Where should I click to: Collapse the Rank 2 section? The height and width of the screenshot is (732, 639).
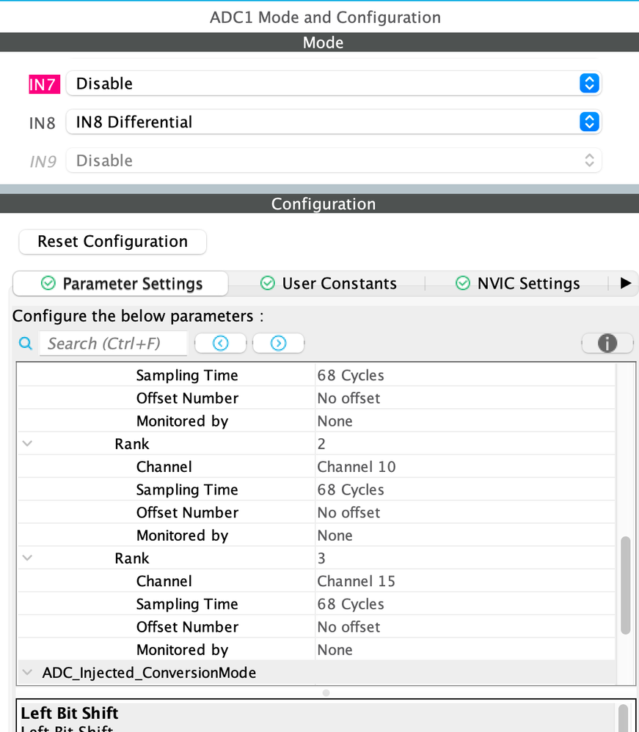pyautogui.click(x=27, y=443)
